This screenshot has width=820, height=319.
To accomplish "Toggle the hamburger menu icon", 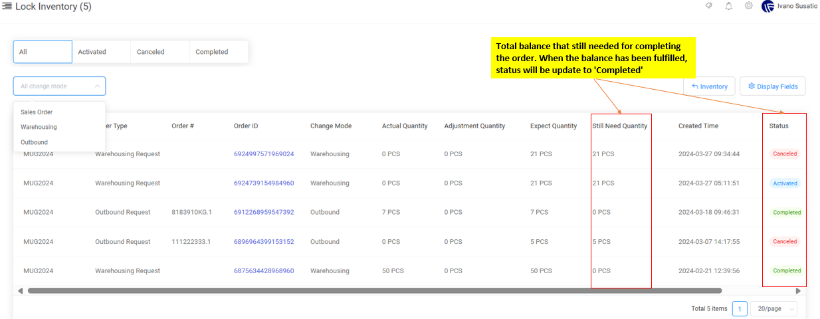I will tap(7, 7).
